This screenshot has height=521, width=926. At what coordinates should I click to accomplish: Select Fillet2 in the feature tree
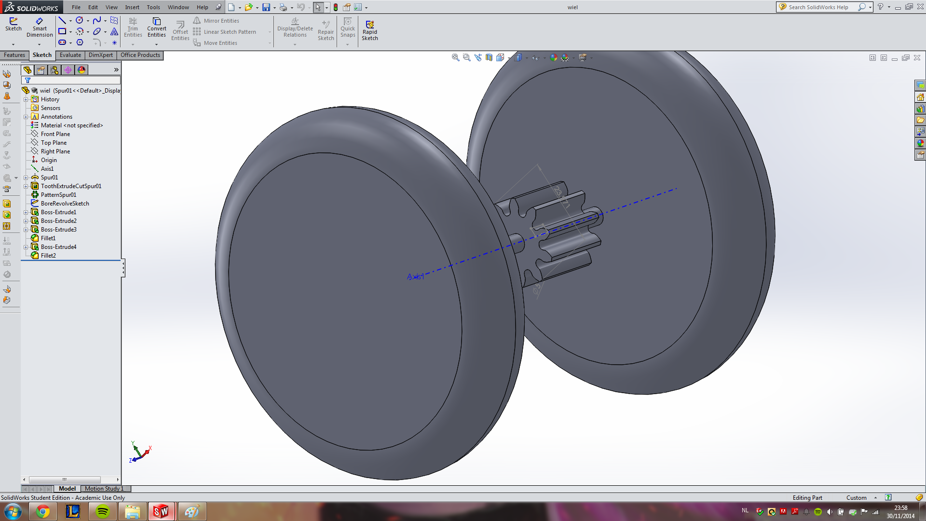point(48,256)
